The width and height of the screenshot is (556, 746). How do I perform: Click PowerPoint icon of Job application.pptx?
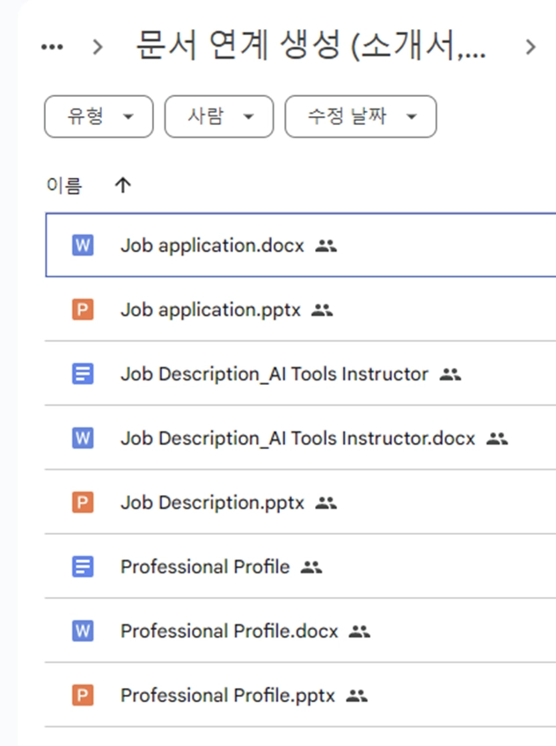coord(82,310)
